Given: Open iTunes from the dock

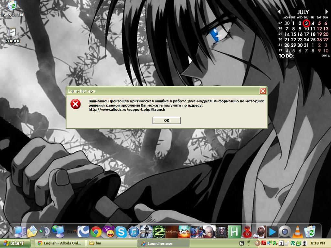Looking at the screenshot, I should [133, 232].
